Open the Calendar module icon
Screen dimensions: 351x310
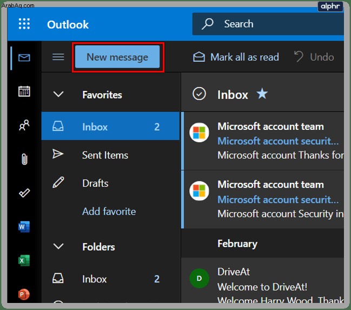[x=24, y=91]
